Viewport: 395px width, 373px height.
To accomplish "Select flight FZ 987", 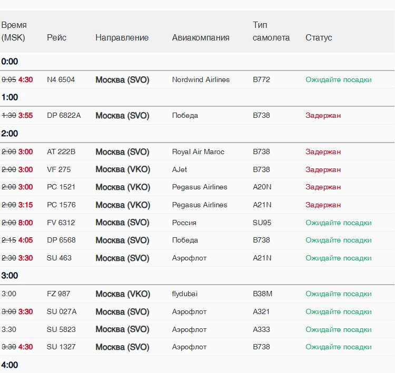I will tap(58, 294).
